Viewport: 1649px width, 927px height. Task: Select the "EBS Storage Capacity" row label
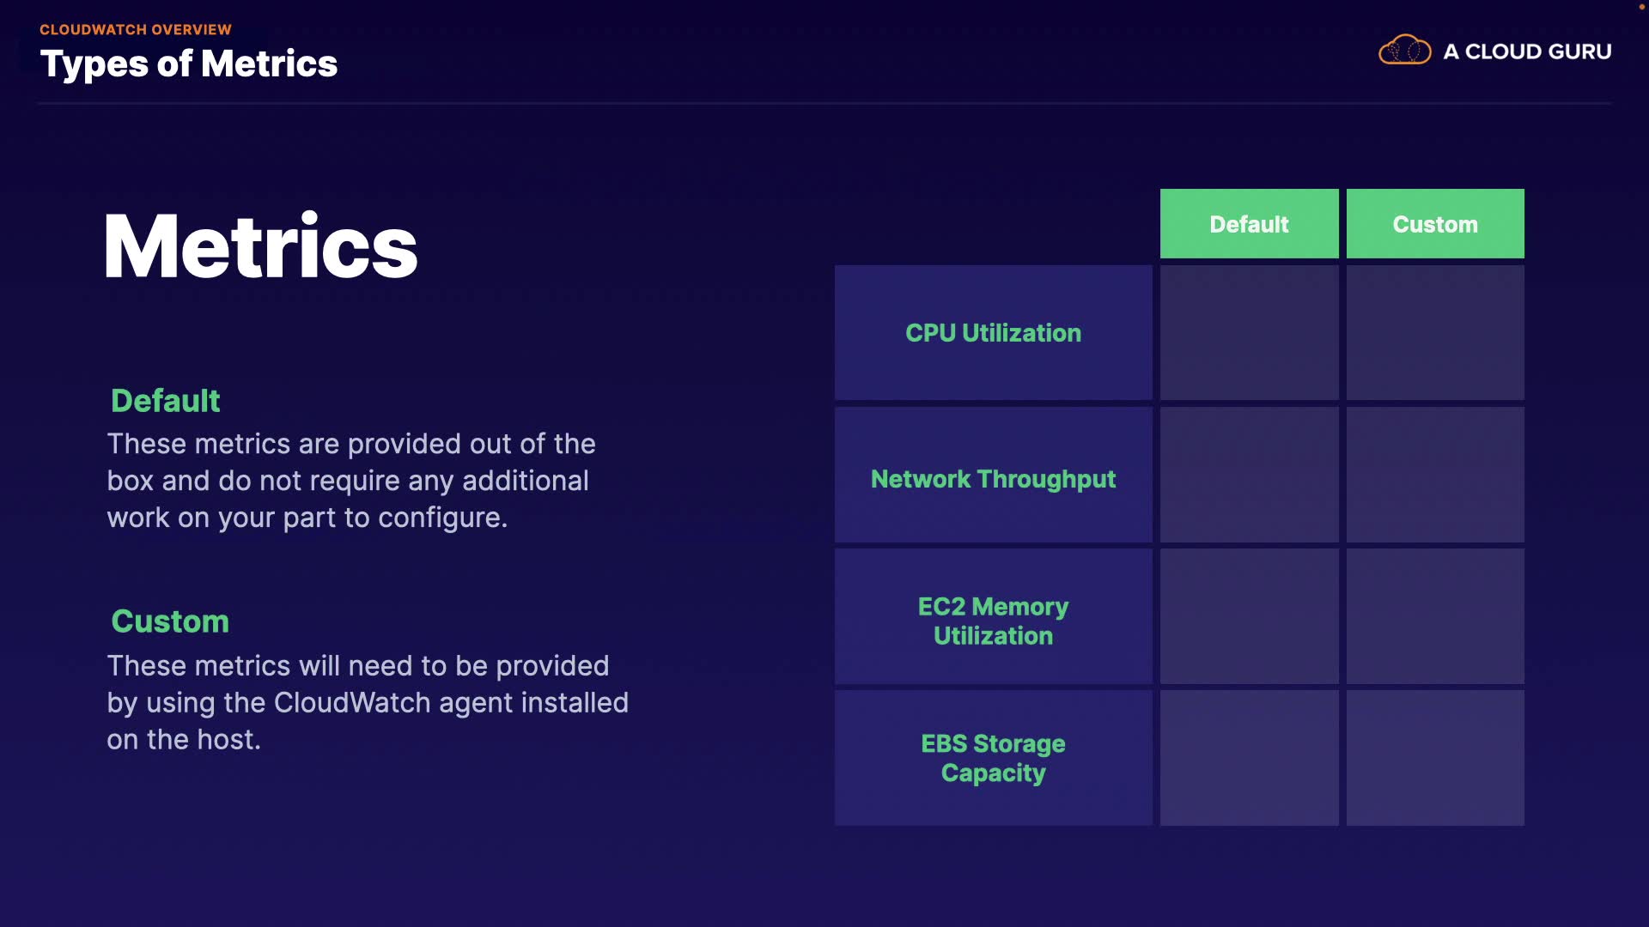pyautogui.click(x=993, y=758)
